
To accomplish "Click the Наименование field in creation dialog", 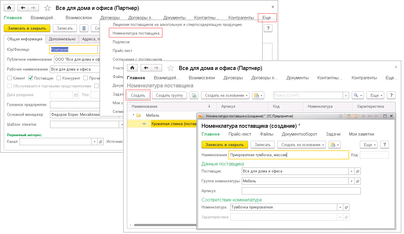I will point(289,155).
